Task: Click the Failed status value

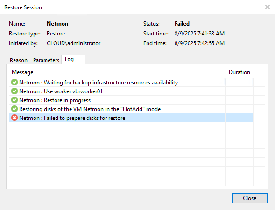Action: point(182,24)
